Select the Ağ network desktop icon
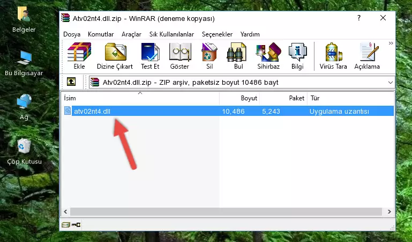 pyautogui.click(x=24, y=101)
